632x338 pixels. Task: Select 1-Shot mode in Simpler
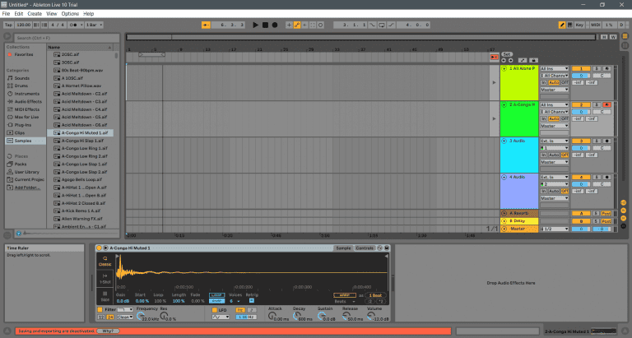point(105,279)
